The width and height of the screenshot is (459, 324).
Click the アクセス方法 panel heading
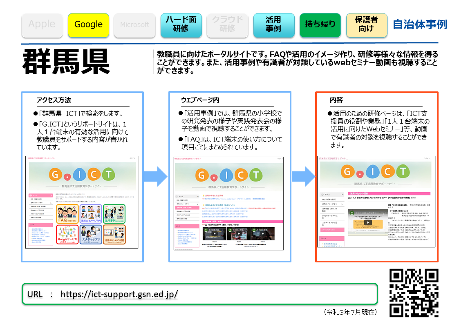click(54, 100)
